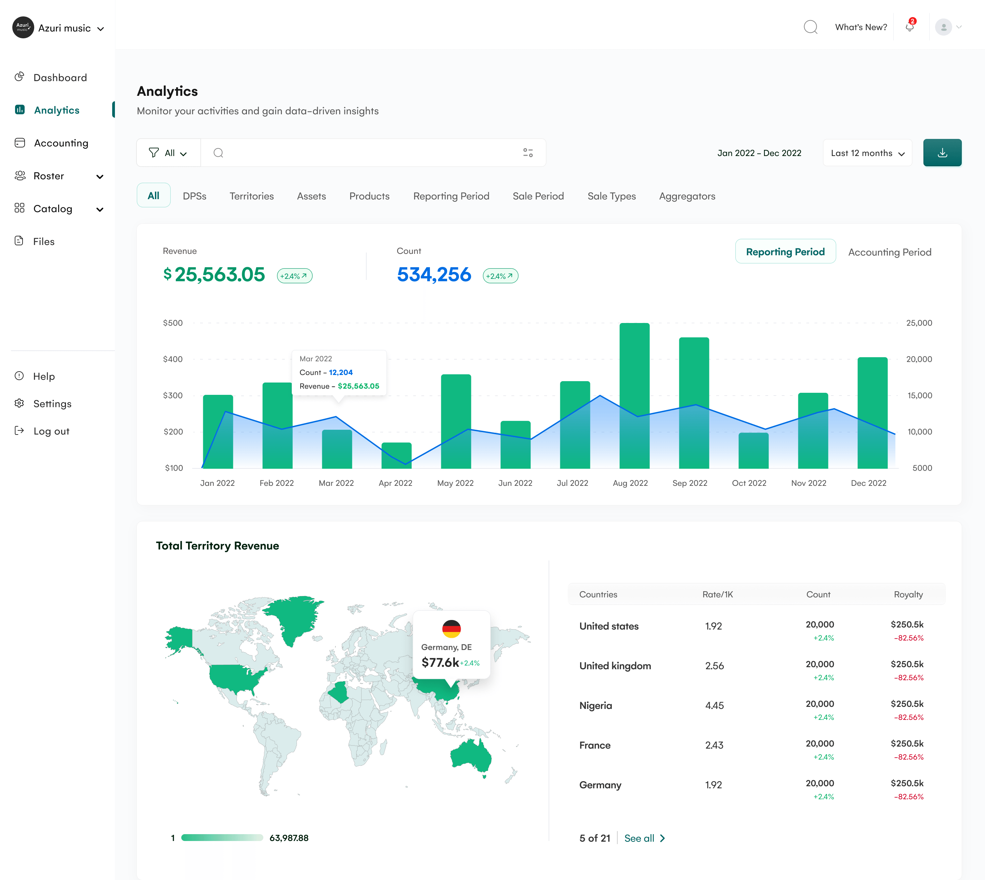Click Australia on the world map
Screen dimensions: 985x880
pos(471,757)
